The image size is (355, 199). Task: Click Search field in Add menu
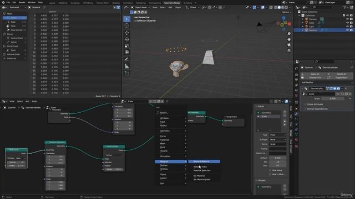(x=171, y=113)
